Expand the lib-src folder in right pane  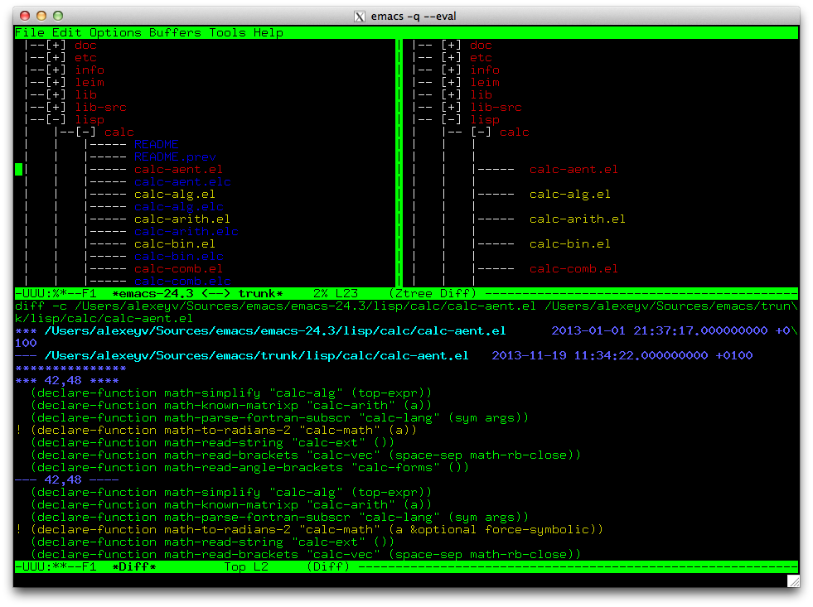[x=451, y=107]
